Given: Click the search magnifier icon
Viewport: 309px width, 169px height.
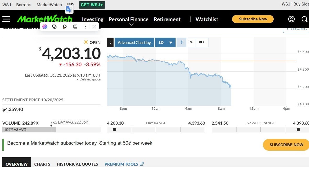Looking at the screenshot, I should 304,19.
